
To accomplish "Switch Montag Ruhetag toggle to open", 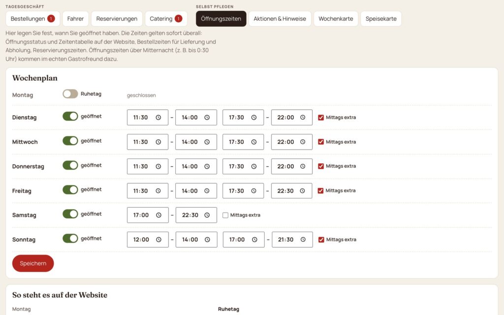I will [70, 94].
